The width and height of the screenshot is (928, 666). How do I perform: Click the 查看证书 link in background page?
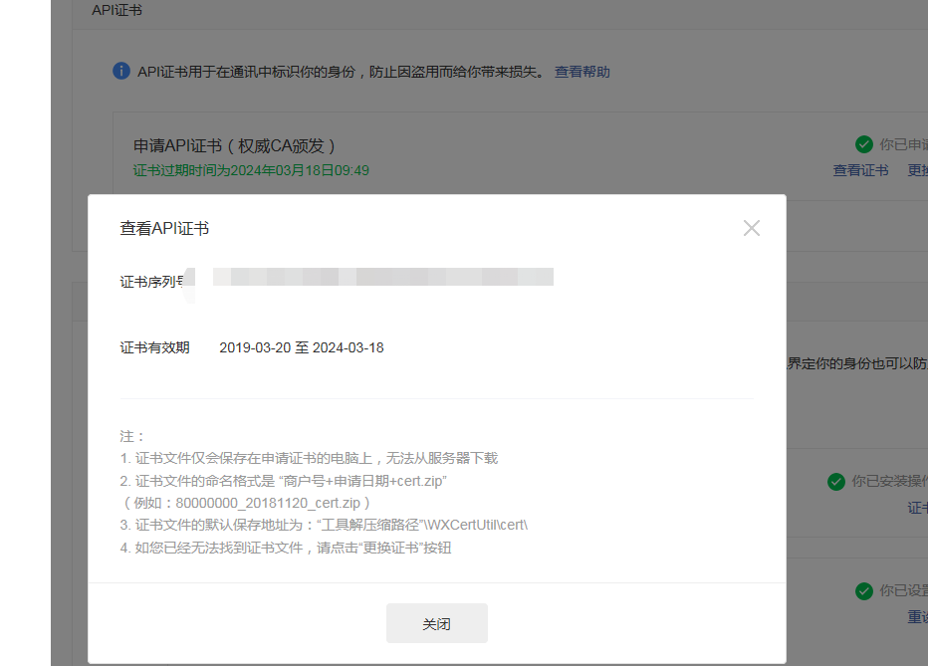[860, 170]
